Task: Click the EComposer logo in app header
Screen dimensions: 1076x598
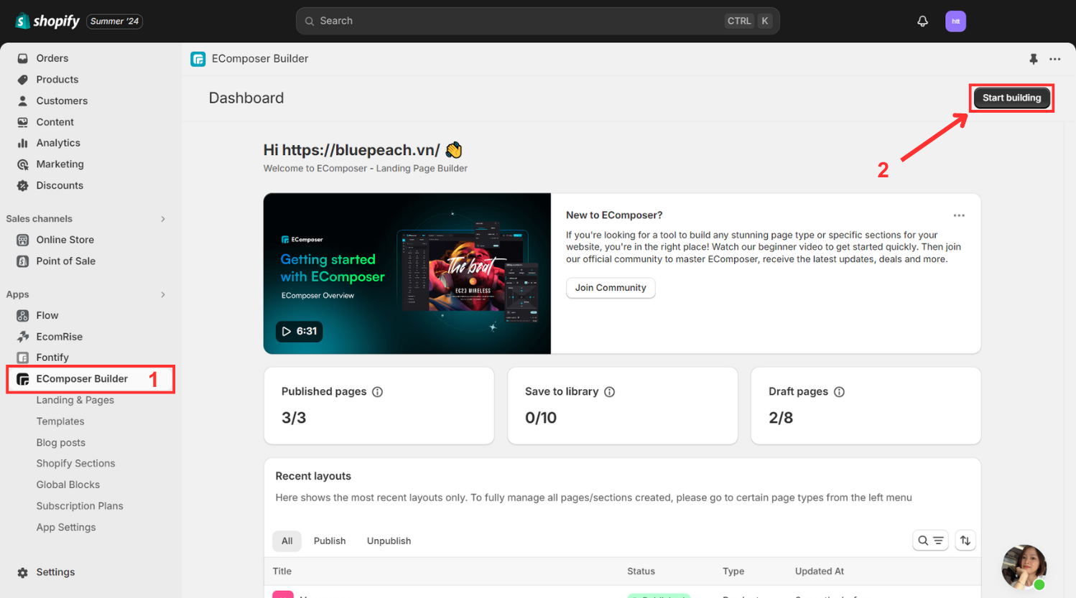Action: 198,59
